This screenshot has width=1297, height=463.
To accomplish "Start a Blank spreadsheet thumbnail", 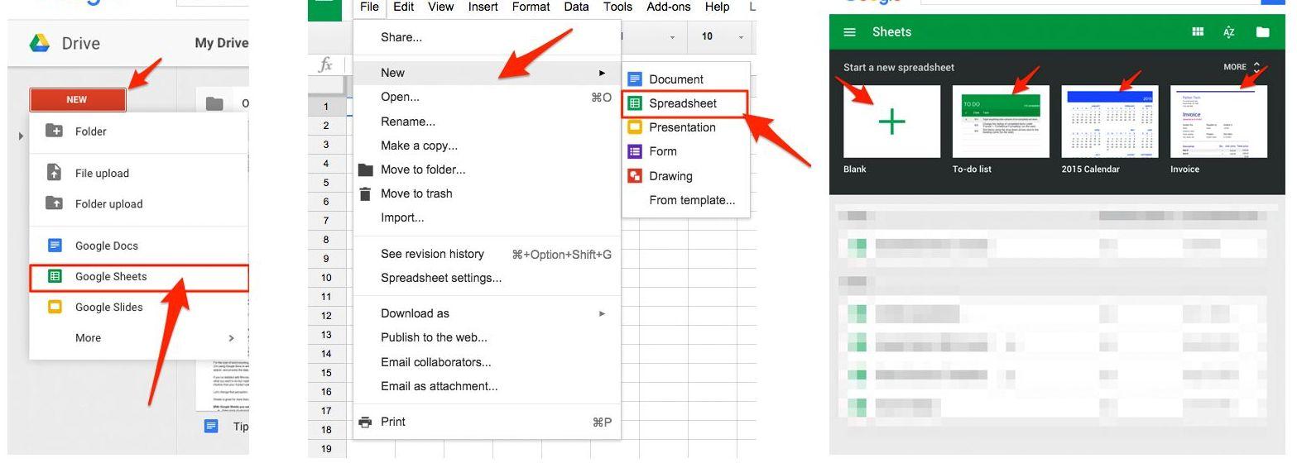I will pos(891,122).
